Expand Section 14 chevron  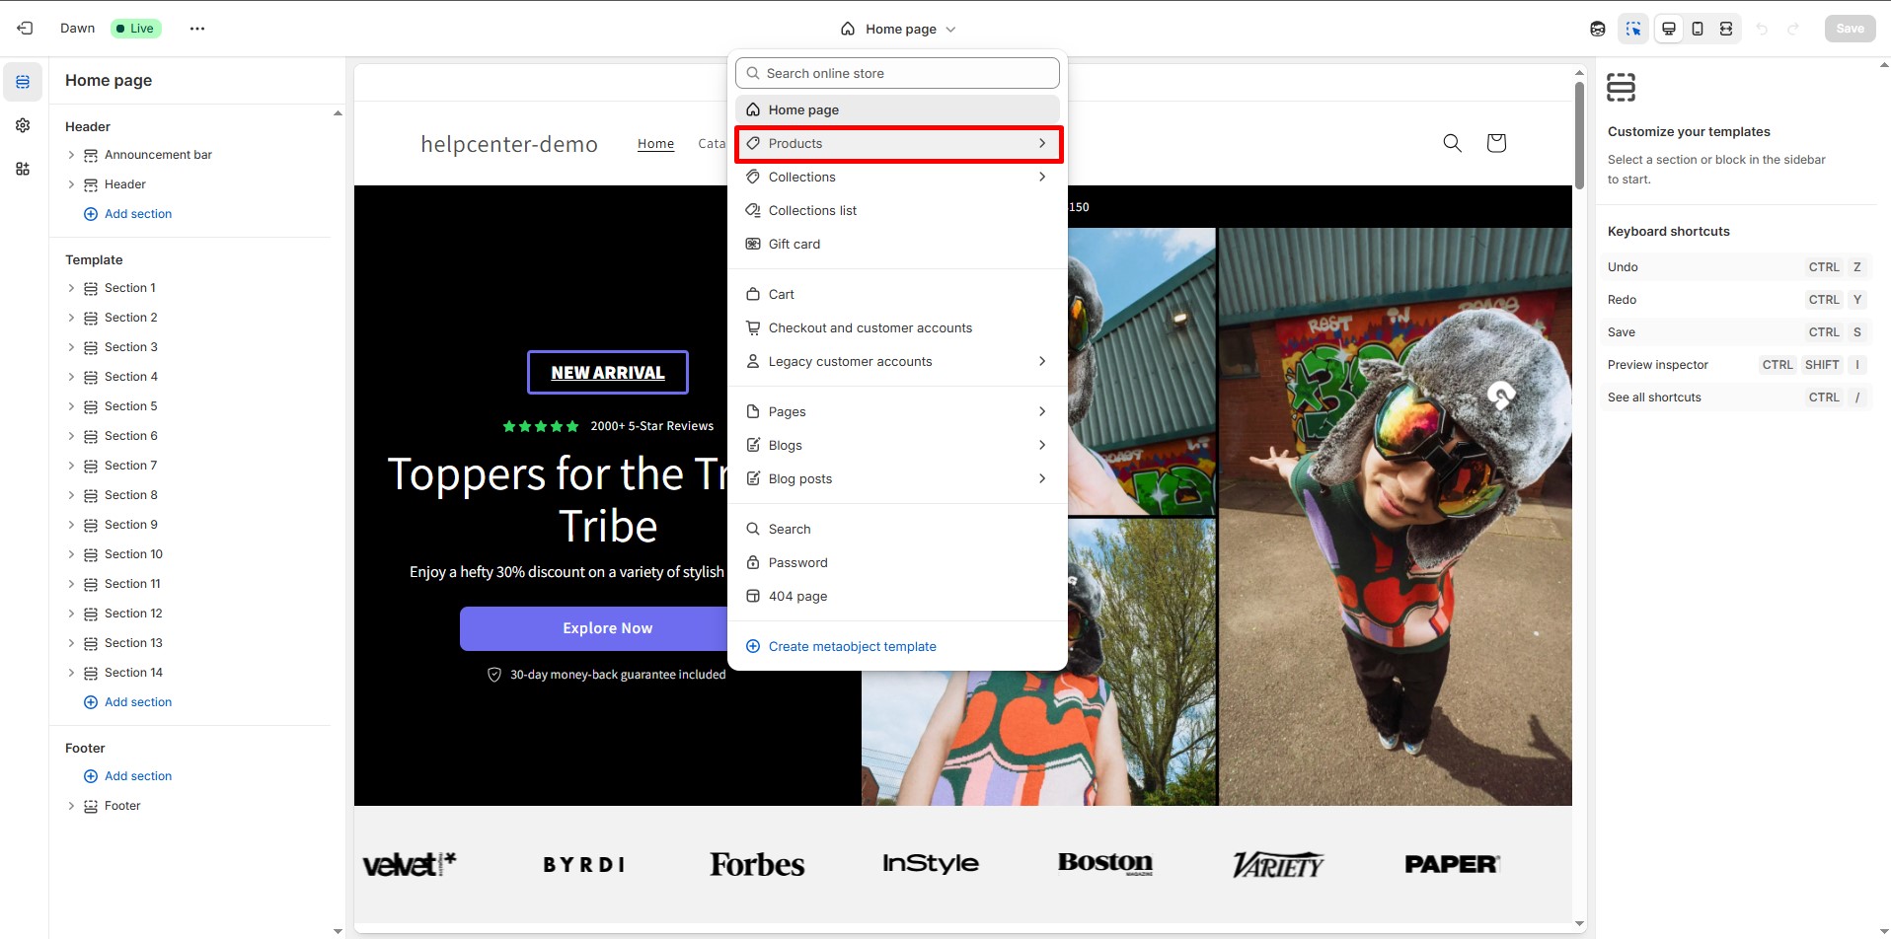(x=71, y=673)
